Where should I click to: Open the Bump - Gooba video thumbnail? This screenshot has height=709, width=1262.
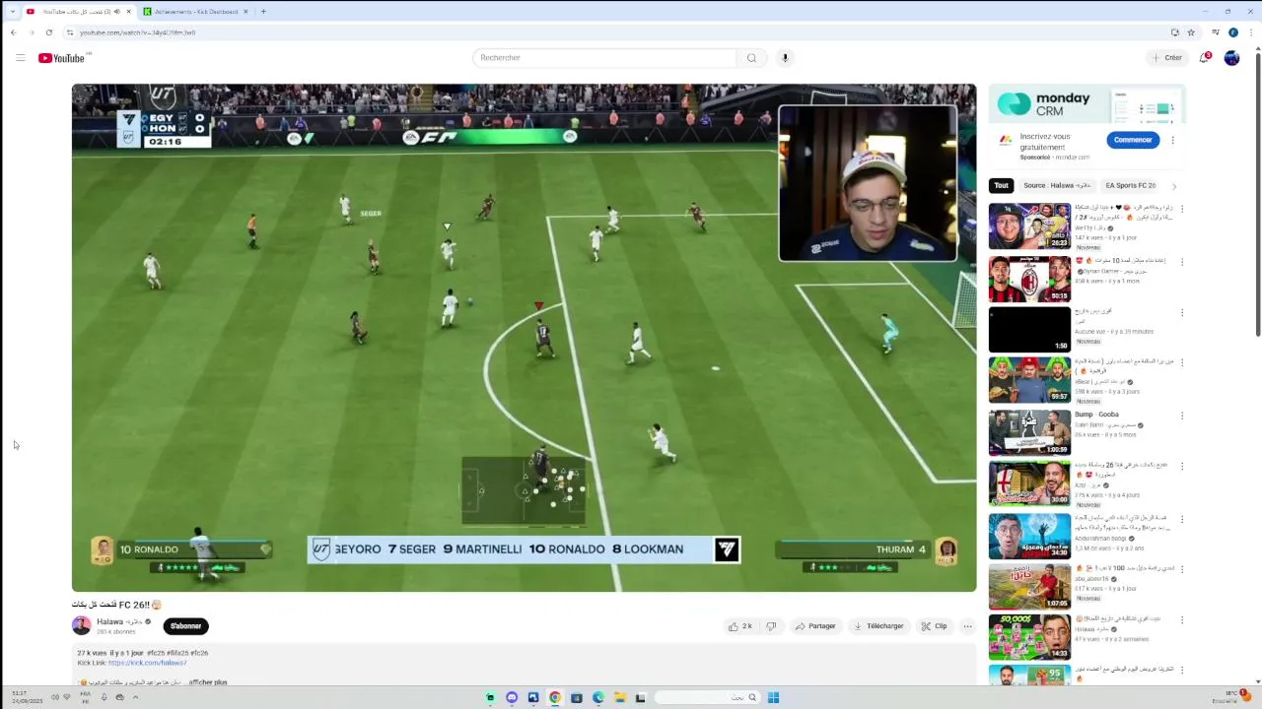coord(1029,431)
